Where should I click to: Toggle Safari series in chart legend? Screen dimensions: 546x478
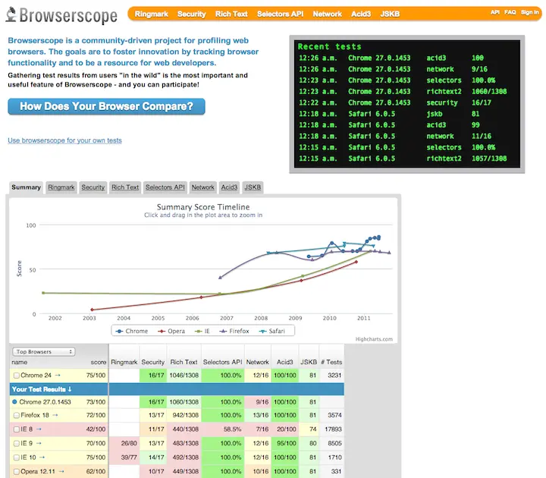(x=272, y=331)
